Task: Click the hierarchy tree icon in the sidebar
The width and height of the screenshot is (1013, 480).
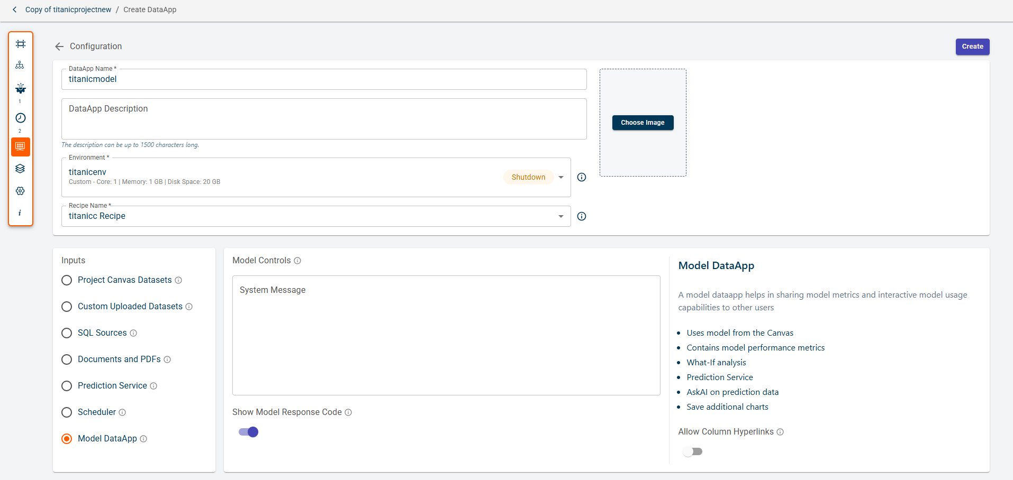Action: pos(20,65)
